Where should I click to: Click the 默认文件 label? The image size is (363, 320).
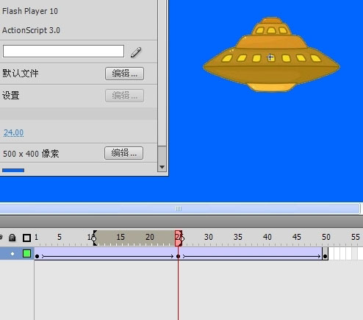click(21, 74)
